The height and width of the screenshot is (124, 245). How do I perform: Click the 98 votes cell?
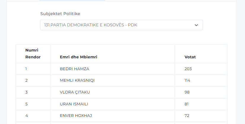[x=187, y=92]
